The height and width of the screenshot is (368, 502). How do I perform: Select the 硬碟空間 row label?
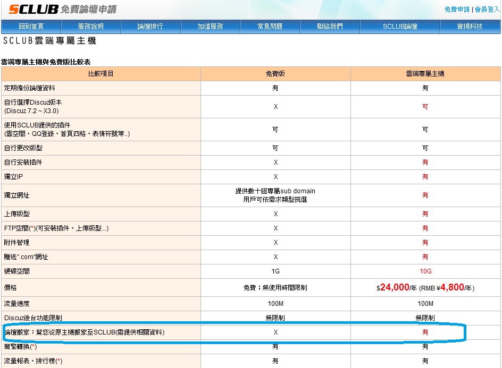tap(16, 271)
